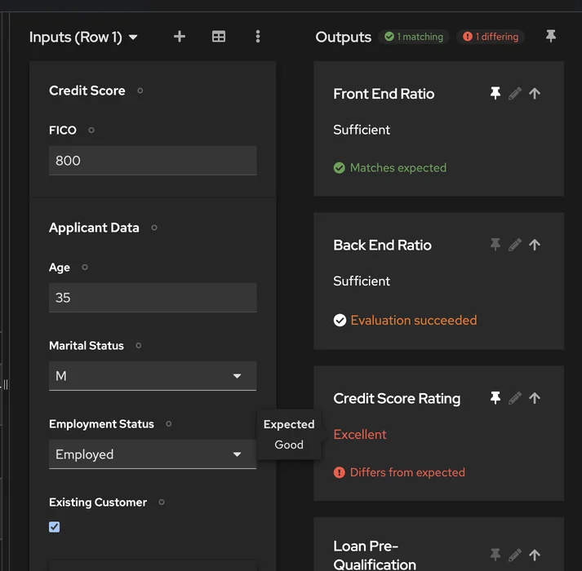The width and height of the screenshot is (582, 571).
Task: Click the Sufficient value under Back End Ratio
Action: point(362,281)
